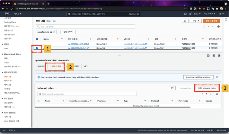Refresh the inbound rules list

(172, 88)
